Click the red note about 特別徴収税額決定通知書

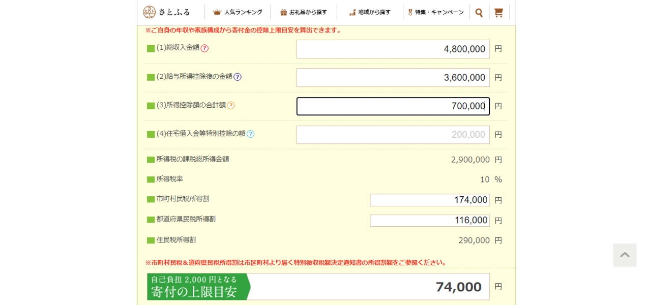pos(297,263)
